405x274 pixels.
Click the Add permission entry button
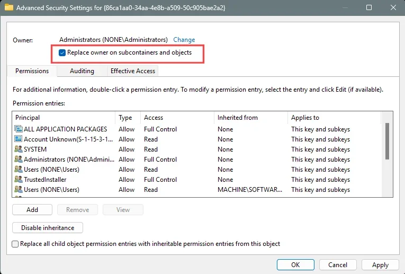pos(32,210)
